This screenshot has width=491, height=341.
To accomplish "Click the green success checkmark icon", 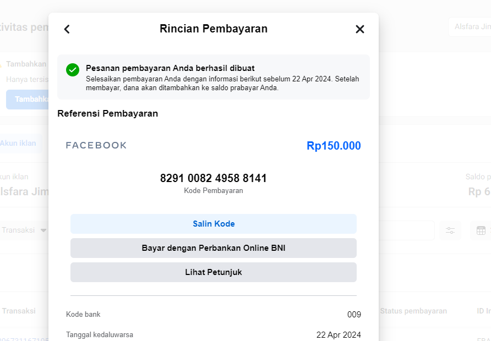I will point(73,70).
